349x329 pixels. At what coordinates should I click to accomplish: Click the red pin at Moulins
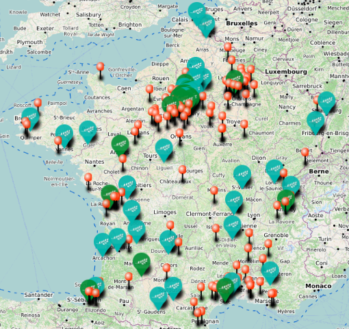click(x=214, y=194)
